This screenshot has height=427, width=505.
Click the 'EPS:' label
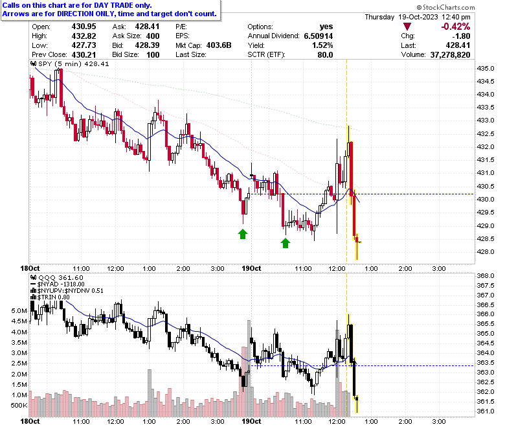click(183, 36)
